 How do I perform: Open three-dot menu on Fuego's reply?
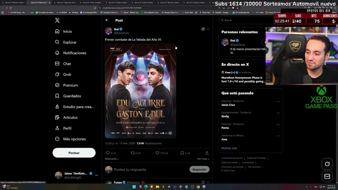(208, 182)
